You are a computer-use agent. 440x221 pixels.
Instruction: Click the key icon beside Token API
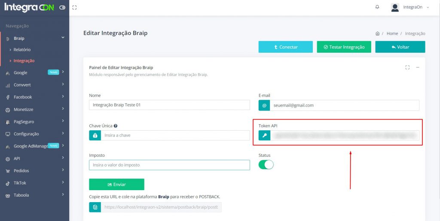(264, 135)
